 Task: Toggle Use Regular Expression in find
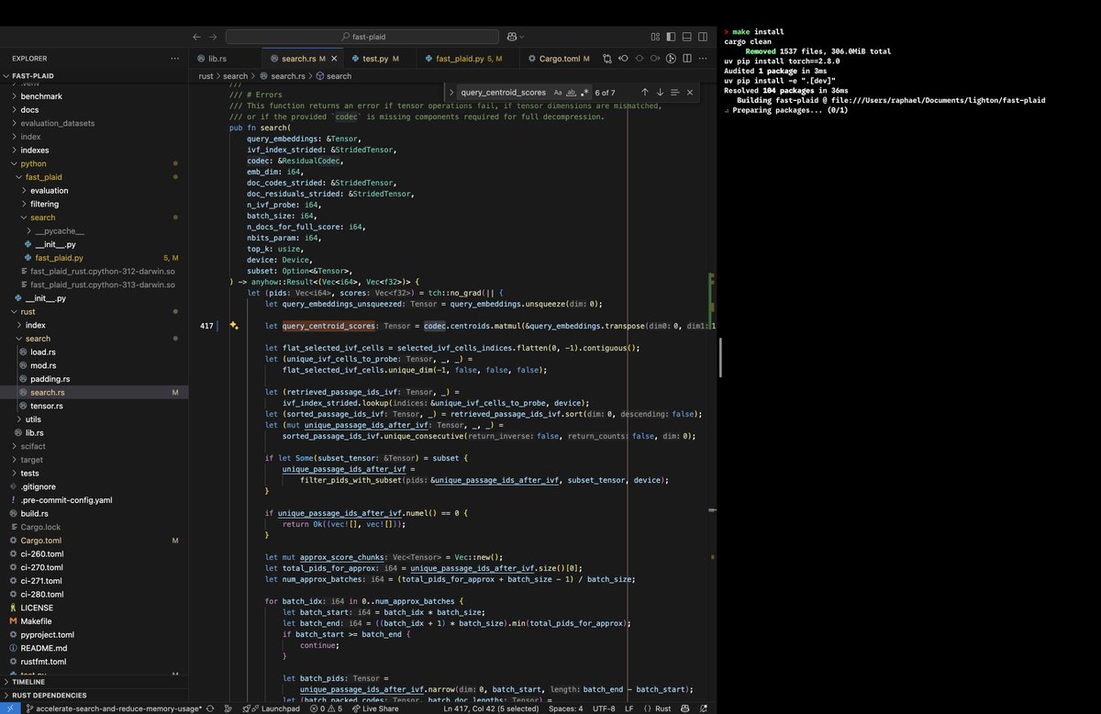584,92
